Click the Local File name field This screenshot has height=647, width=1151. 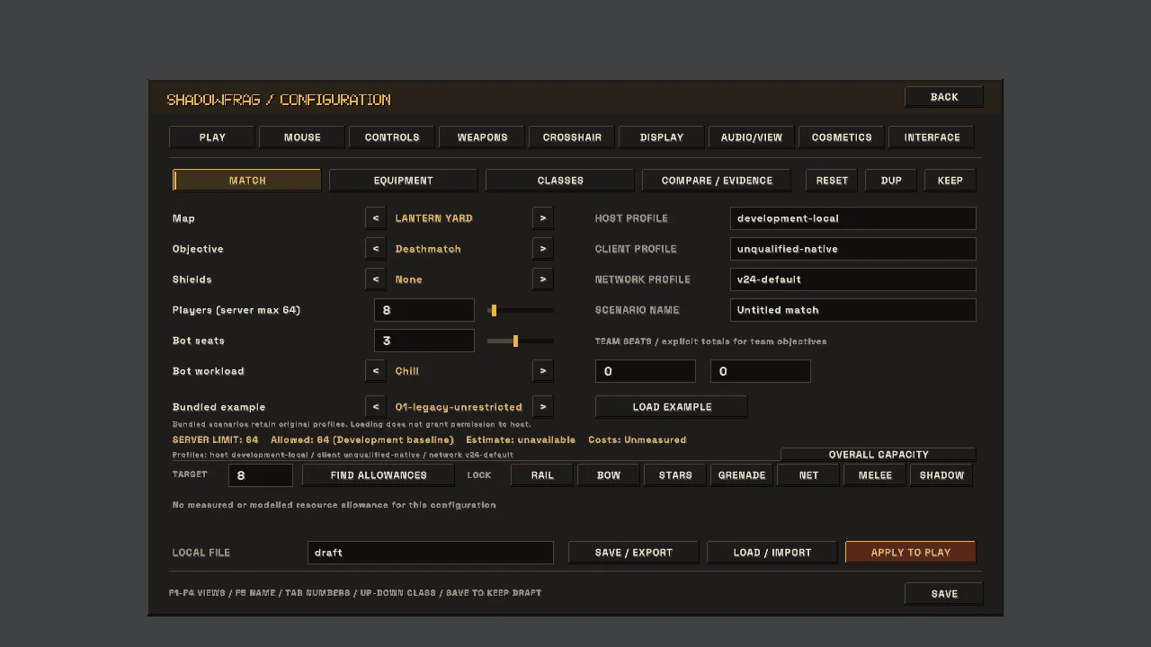(431, 553)
